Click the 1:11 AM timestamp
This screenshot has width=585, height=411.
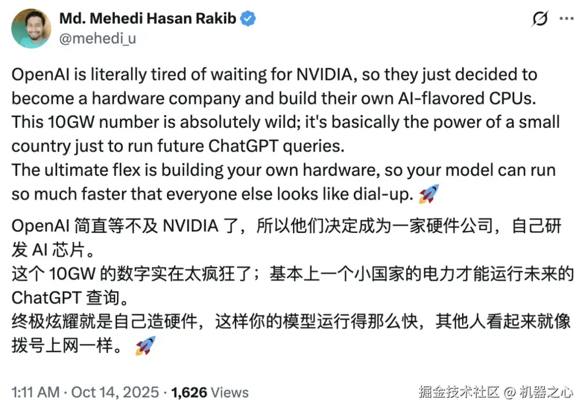click(35, 392)
